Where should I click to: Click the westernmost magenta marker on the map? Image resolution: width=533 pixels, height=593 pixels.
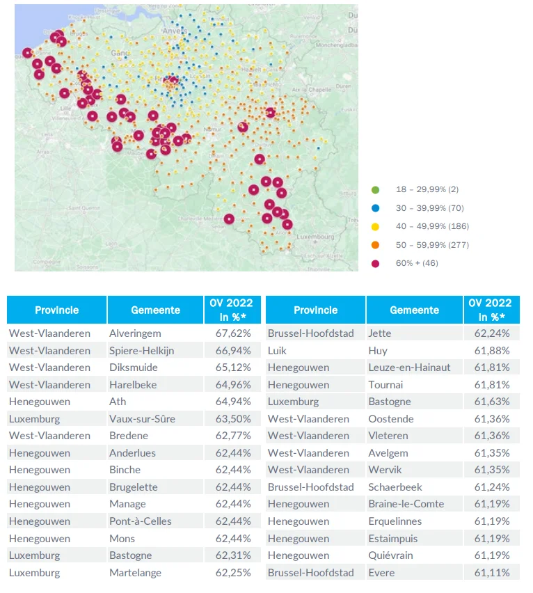27,53
